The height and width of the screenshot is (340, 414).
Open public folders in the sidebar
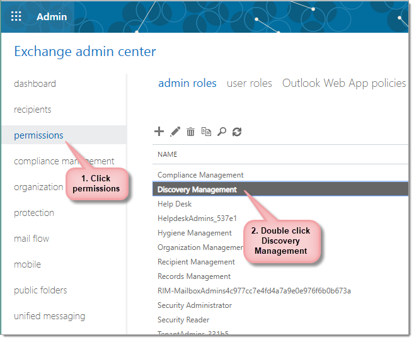tap(40, 290)
